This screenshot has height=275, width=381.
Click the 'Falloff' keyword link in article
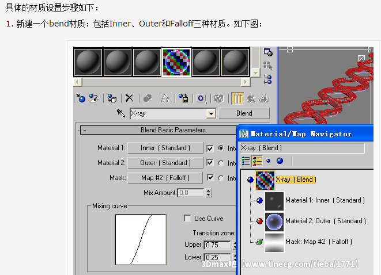point(182,24)
